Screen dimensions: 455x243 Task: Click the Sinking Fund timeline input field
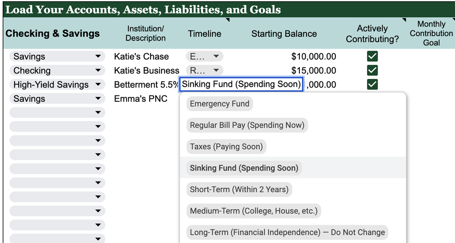[x=241, y=84]
